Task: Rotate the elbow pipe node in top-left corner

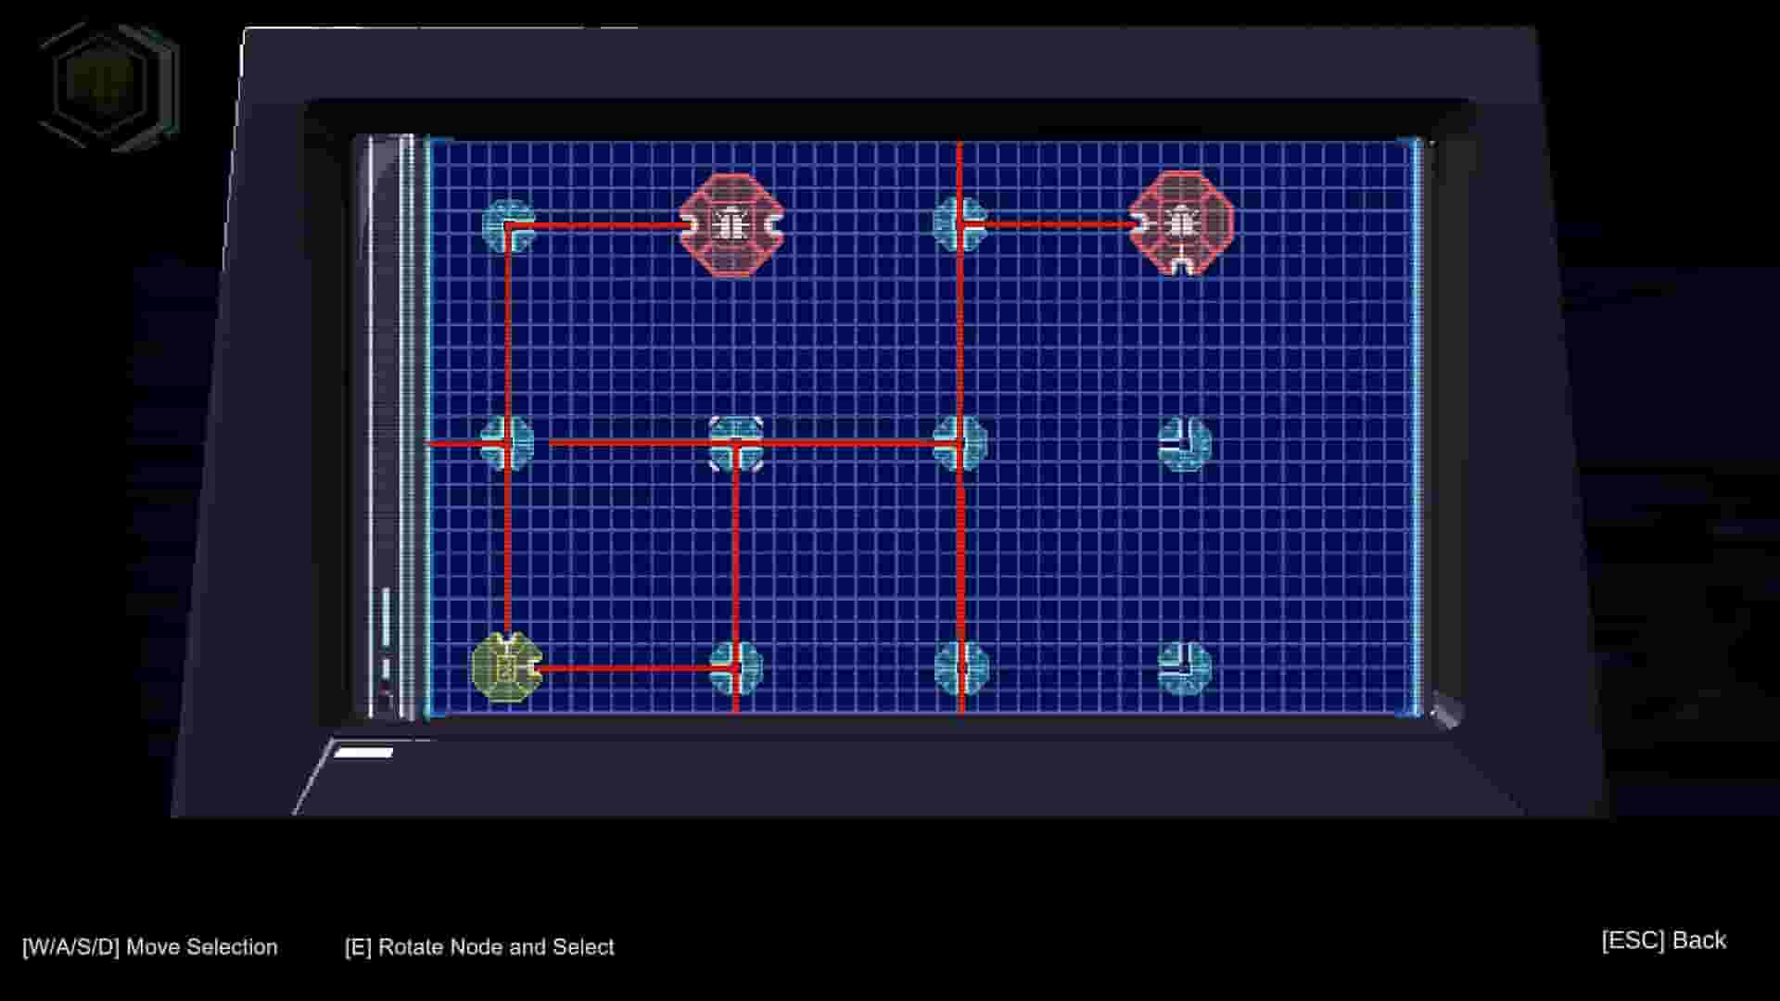Action: pos(508,225)
